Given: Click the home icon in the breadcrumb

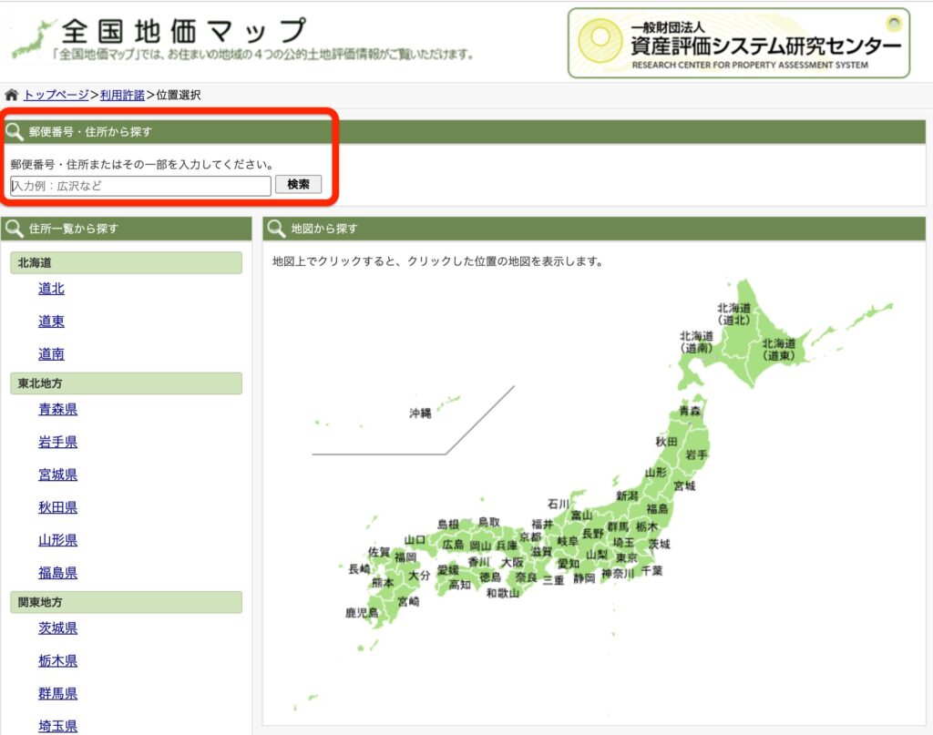Looking at the screenshot, I should point(10,94).
